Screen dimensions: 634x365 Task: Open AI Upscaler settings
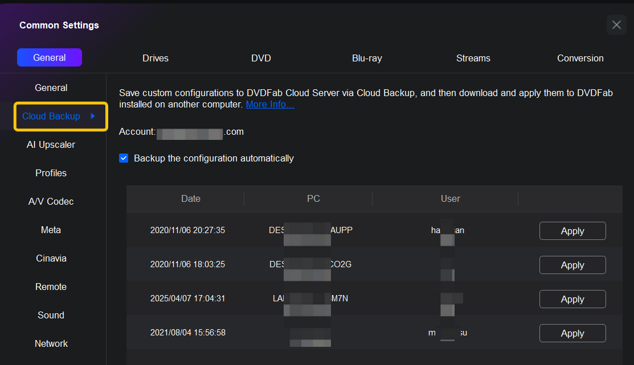point(51,144)
